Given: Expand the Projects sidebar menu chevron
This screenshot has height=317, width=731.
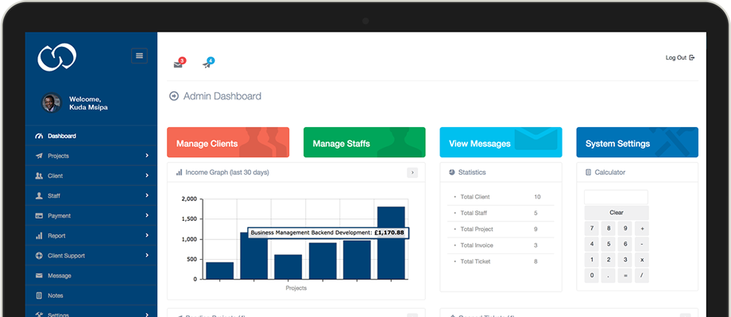Looking at the screenshot, I should [147, 156].
